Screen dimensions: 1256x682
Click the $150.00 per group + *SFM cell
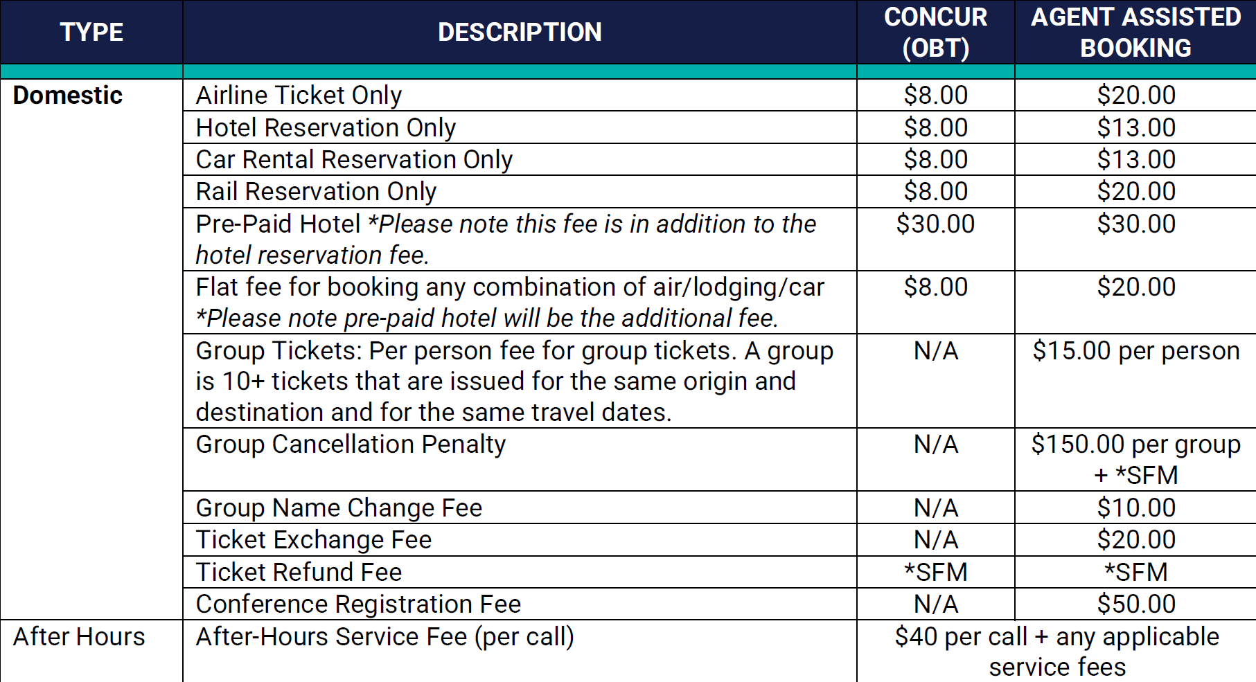tap(1135, 460)
